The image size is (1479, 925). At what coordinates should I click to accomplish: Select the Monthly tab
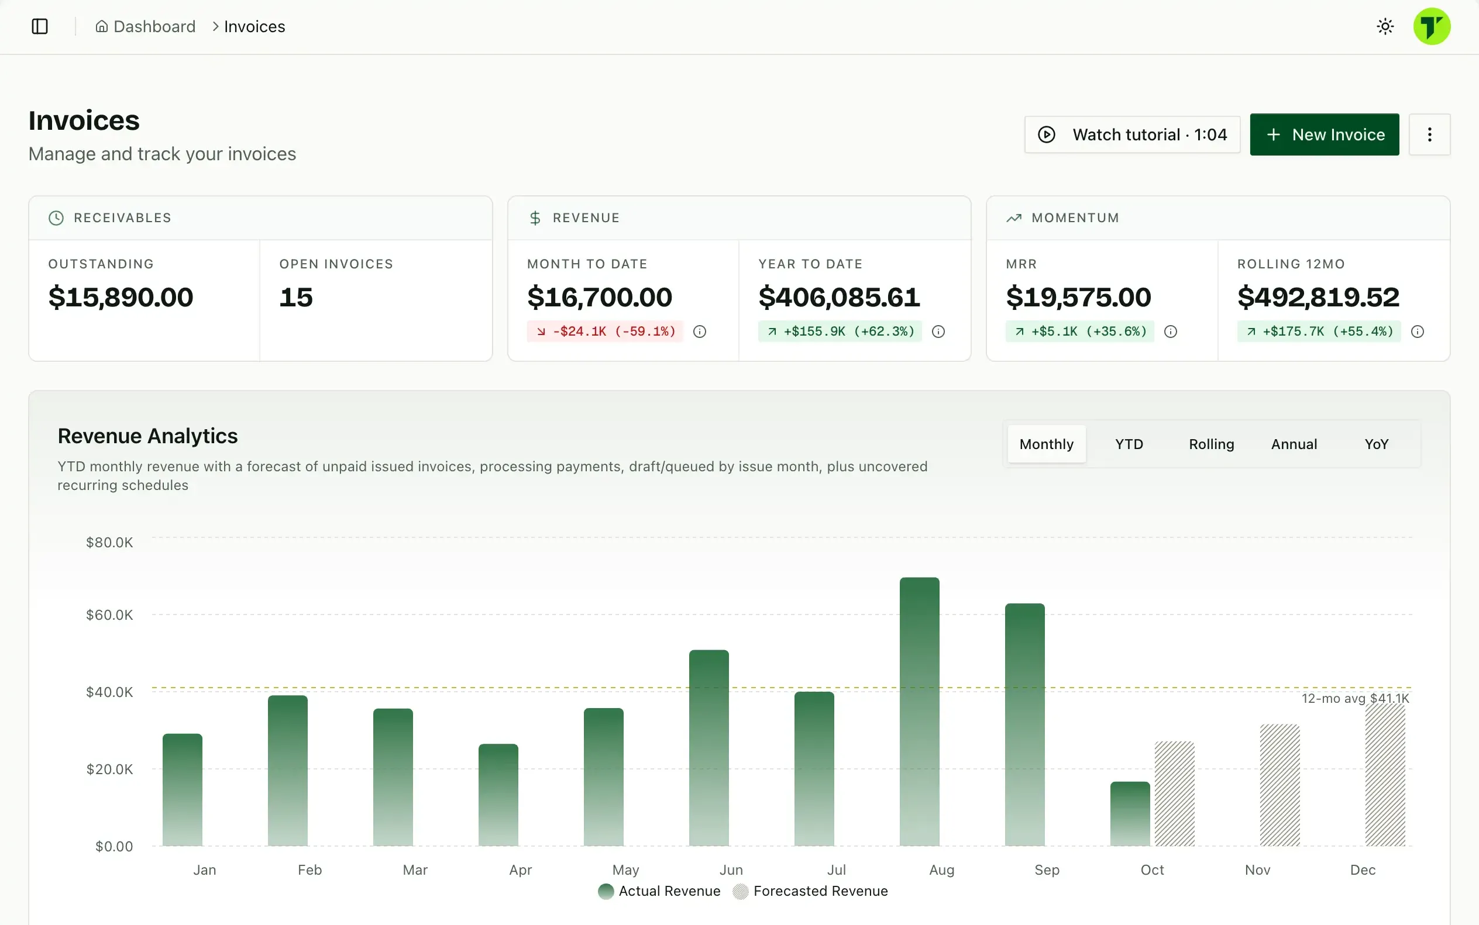click(1046, 444)
